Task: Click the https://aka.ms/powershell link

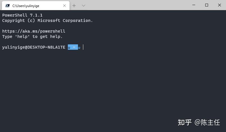Action: [34, 31]
